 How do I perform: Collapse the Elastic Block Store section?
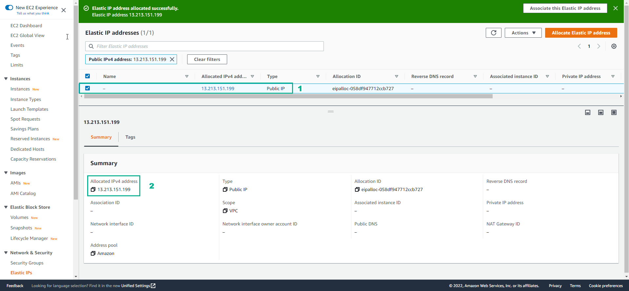[x=6, y=207]
